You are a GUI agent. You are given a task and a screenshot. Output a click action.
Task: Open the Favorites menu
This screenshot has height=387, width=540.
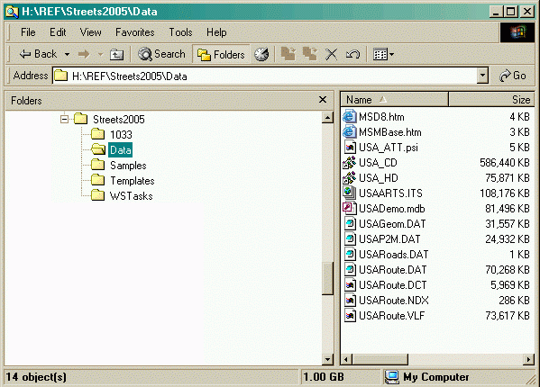[134, 32]
